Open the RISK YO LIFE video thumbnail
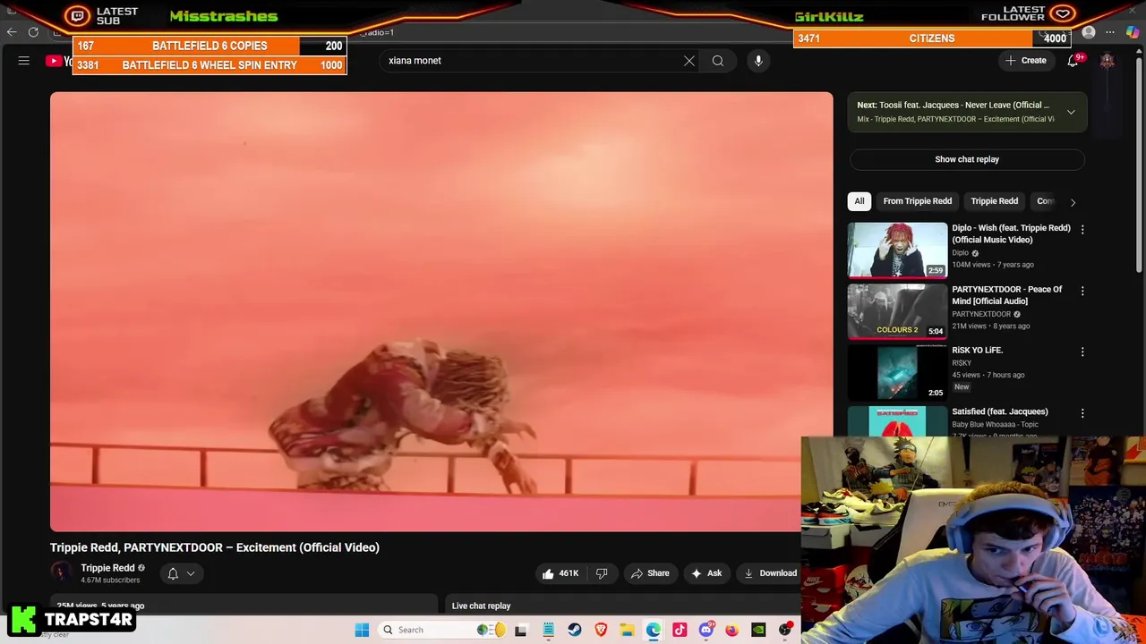The width and height of the screenshot is (1146, 644). 897,372
